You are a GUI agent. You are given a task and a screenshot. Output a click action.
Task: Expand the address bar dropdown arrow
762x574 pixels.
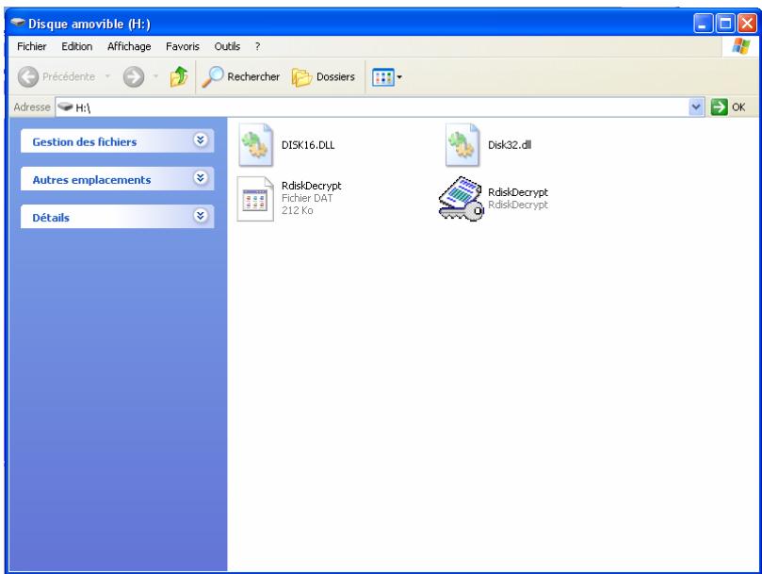click(696, 107)
